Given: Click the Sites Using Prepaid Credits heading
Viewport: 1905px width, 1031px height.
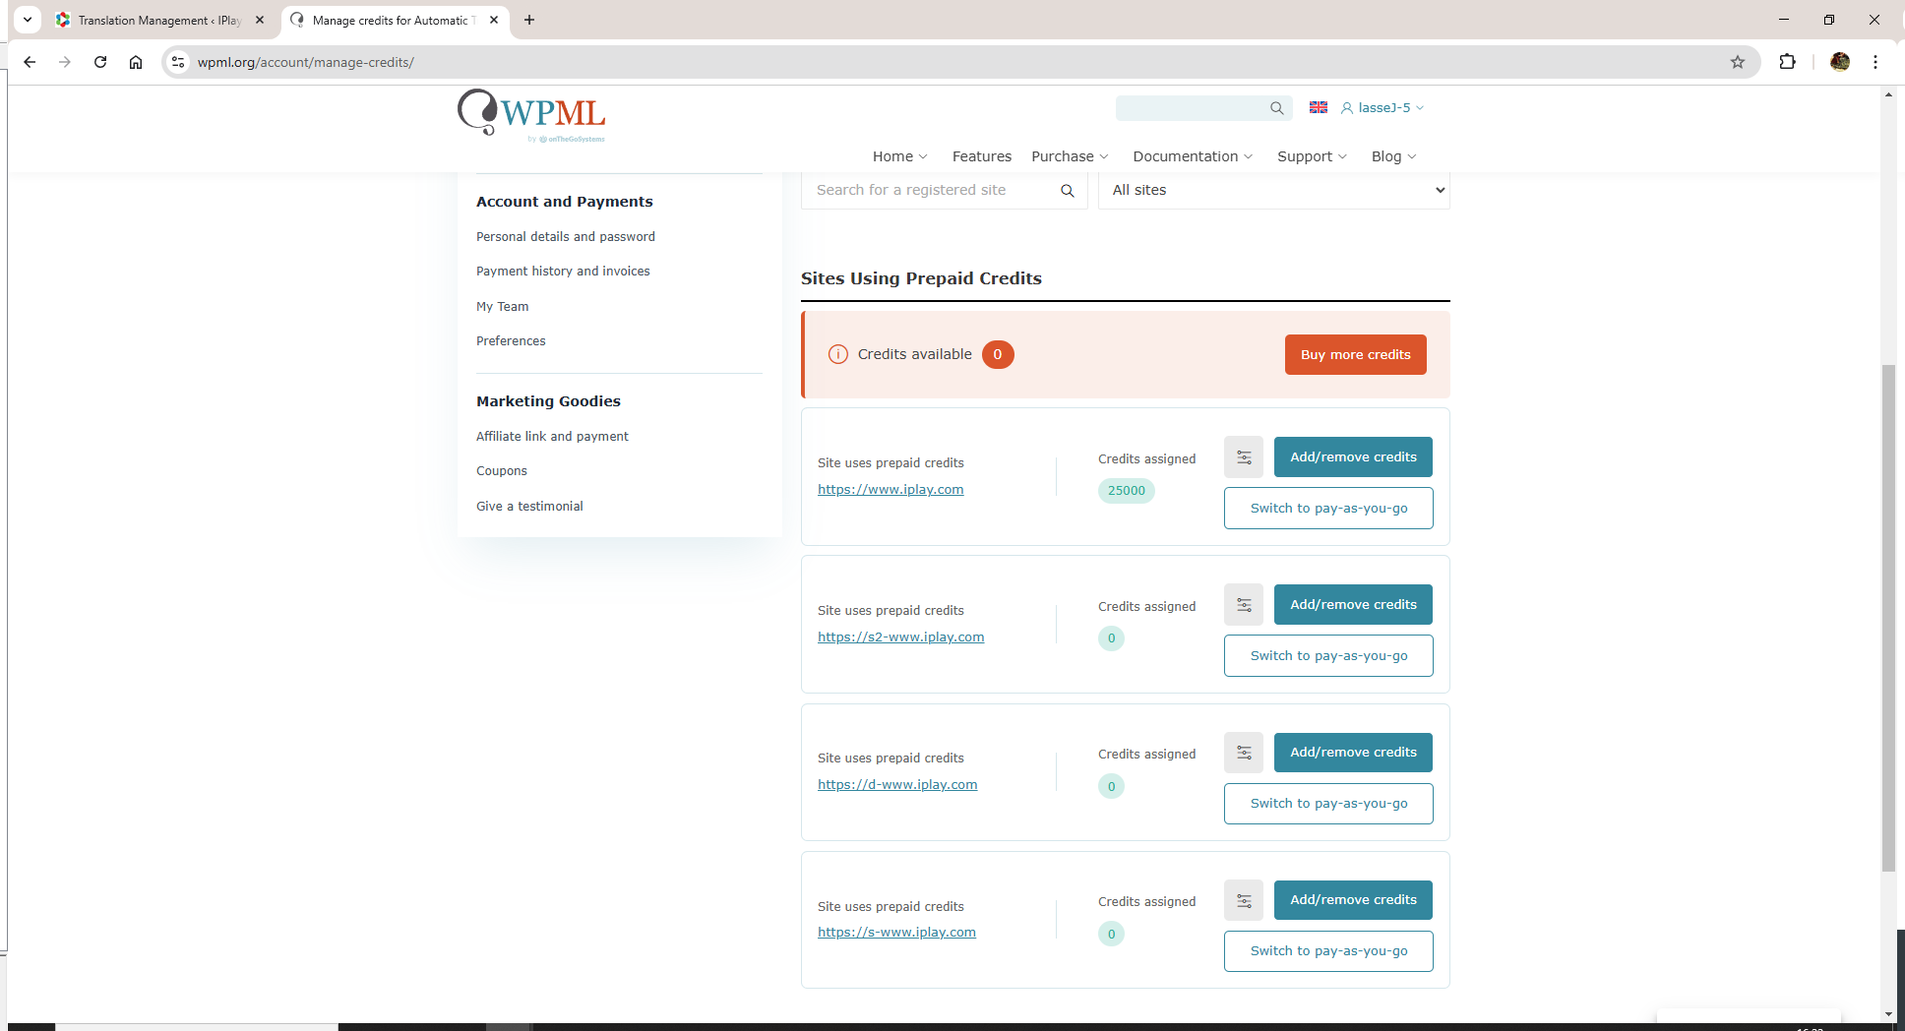Looking at the screenshot, I should (921, 278).
